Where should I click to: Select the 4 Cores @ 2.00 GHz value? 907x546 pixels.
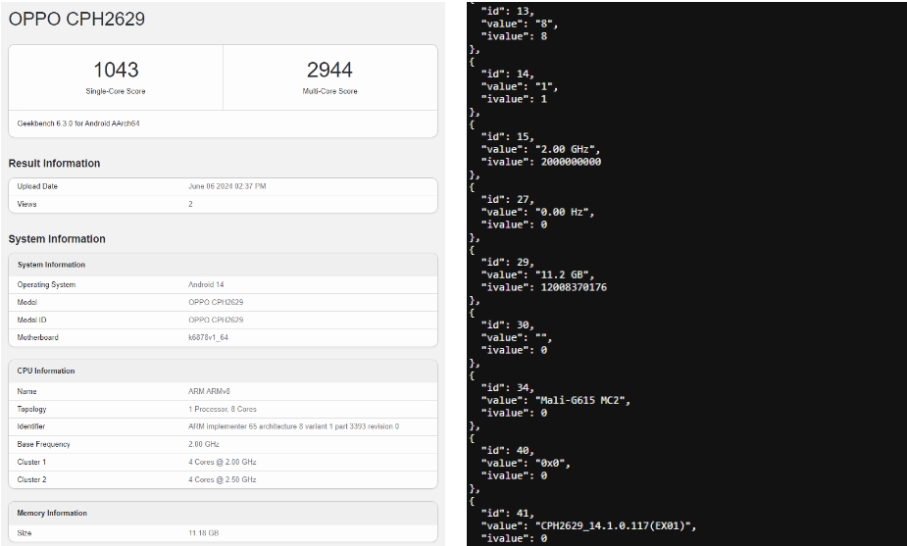pos(223,462)
